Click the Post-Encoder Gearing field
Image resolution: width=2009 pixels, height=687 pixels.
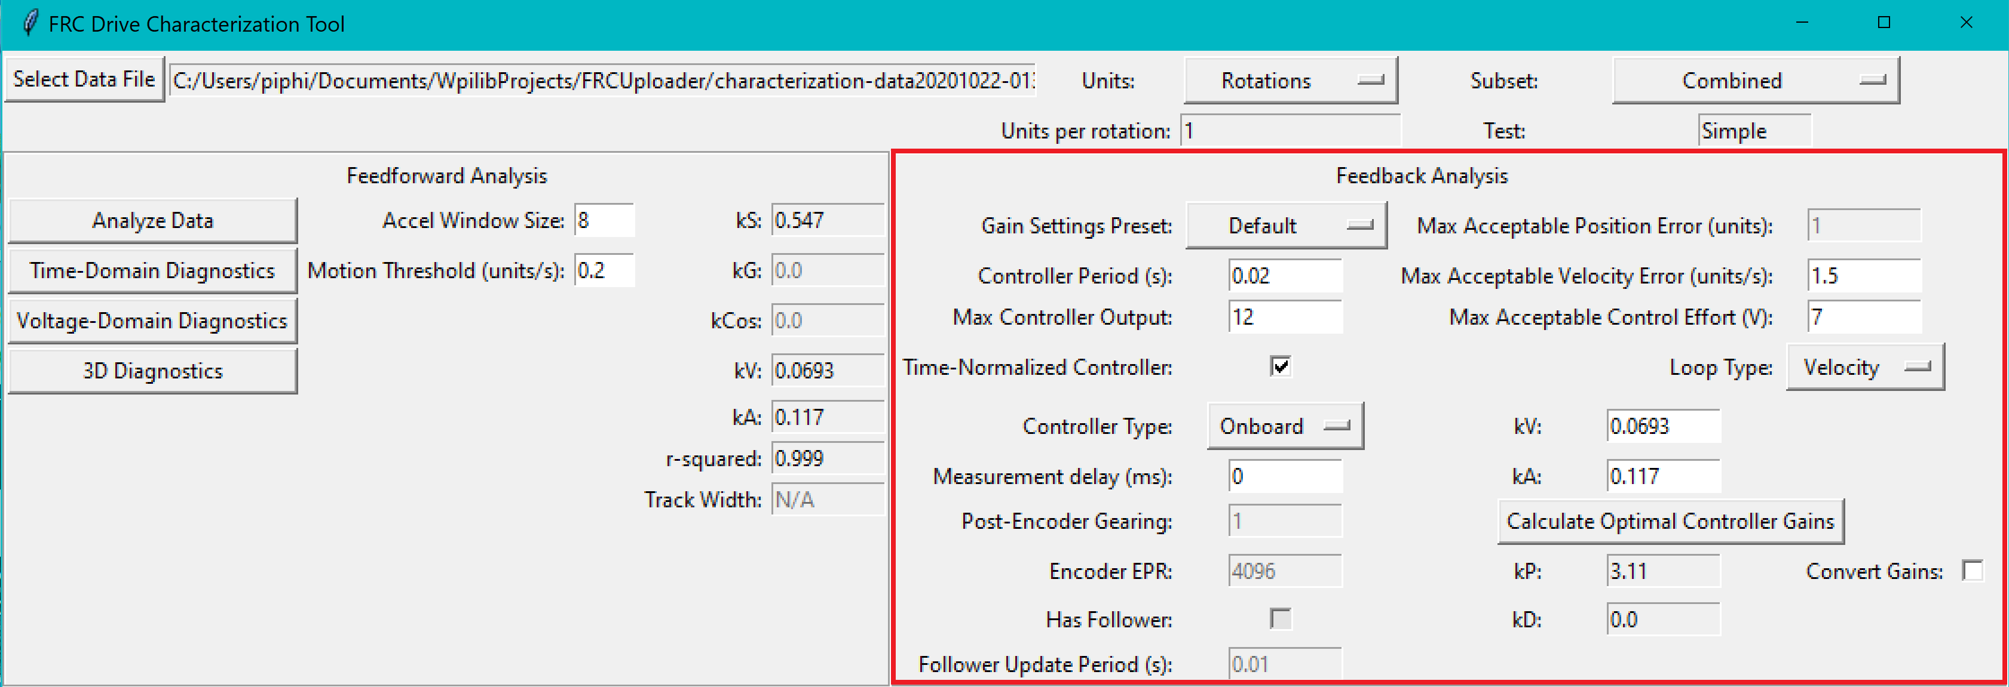[1285, 521]
